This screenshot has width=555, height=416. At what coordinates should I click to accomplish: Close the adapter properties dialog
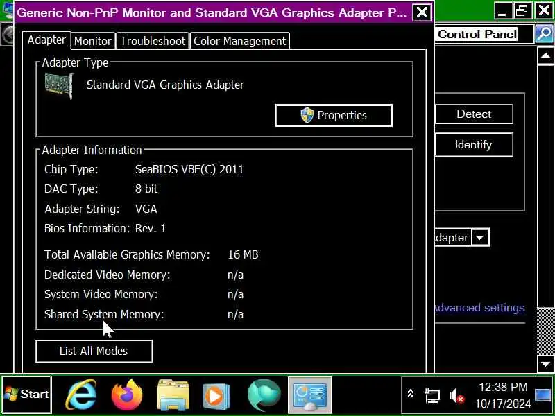point(422,12)
